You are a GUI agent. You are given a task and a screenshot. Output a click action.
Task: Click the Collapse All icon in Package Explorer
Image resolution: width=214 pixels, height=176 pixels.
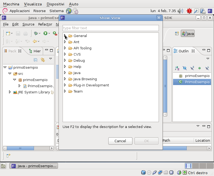pos(36,60)
